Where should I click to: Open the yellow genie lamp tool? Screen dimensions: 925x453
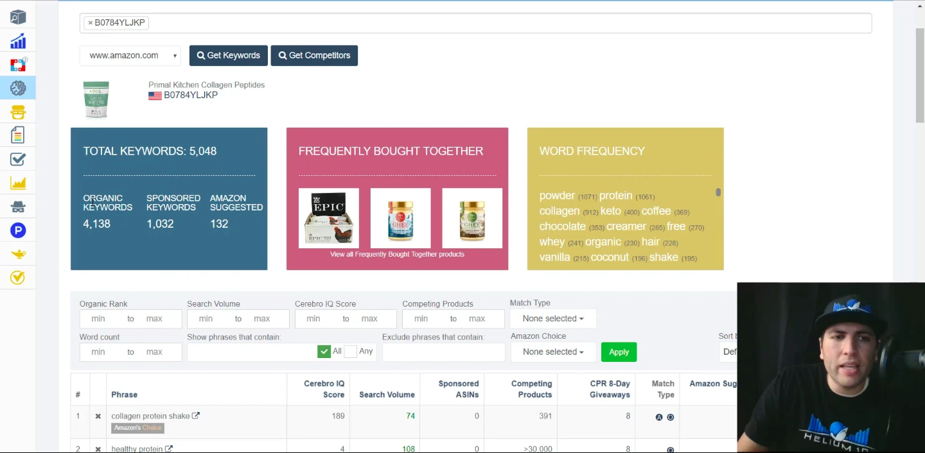18,254
